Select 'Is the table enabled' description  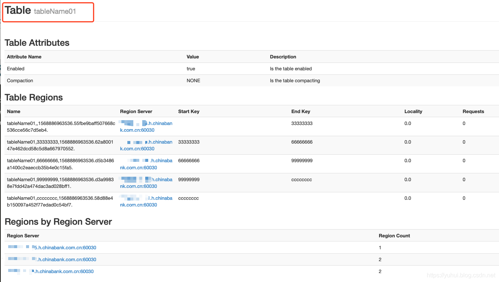click(291, 69)
